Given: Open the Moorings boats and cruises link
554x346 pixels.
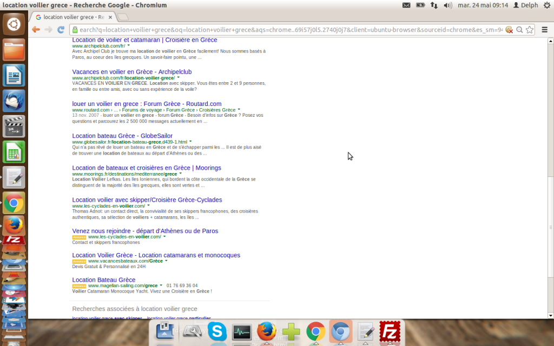Looking at the screenshot, I should [147, 168].
